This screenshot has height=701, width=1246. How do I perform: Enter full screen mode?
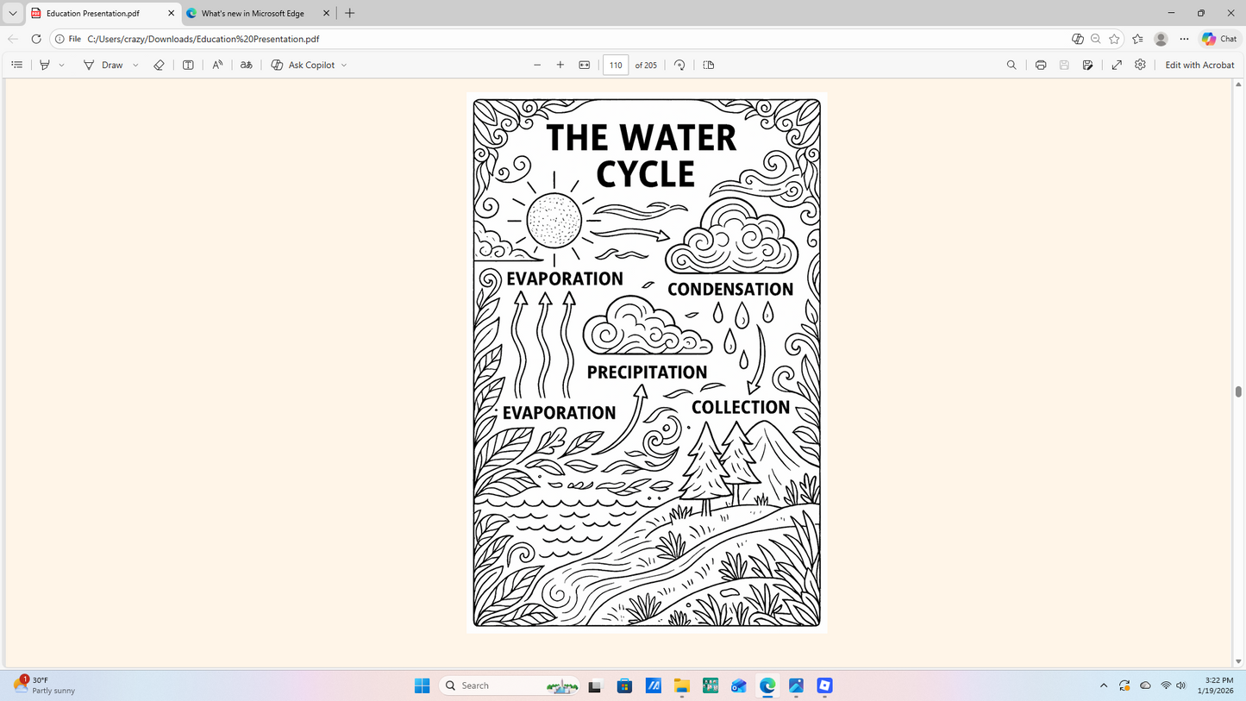tap(1117, 65)
